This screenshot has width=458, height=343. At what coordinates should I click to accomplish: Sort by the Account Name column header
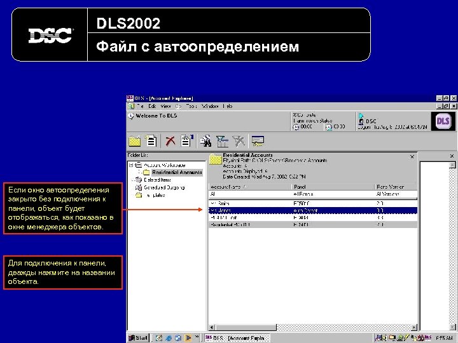250,187
